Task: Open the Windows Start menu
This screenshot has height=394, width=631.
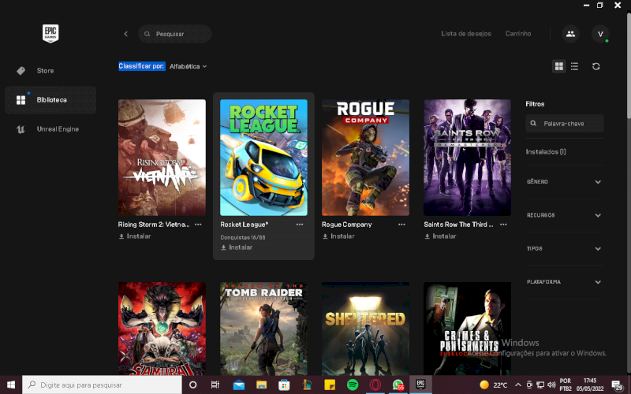Action: pos(11,385)
